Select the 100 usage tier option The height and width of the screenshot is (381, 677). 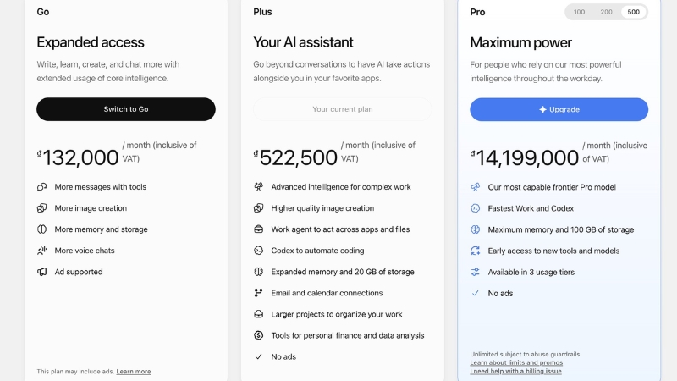pyautogui.click(x=579, y=12)
